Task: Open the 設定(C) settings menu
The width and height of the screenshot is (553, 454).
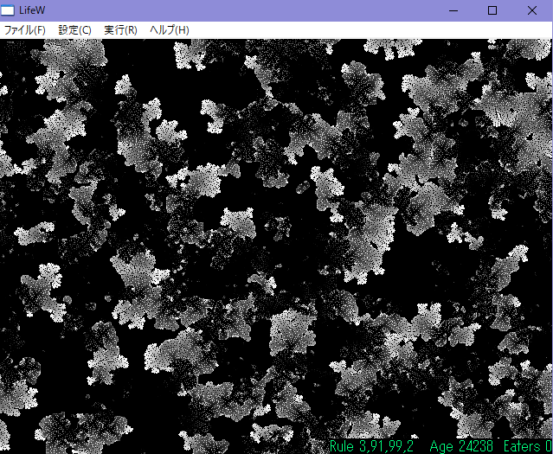Action: (74, 30)
